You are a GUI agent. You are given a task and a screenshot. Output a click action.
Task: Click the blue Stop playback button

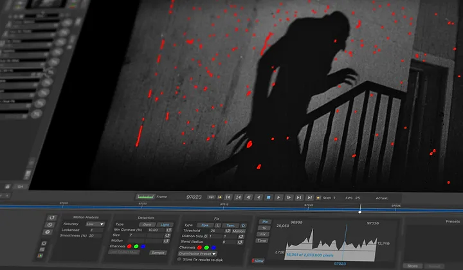coord(269,197)
